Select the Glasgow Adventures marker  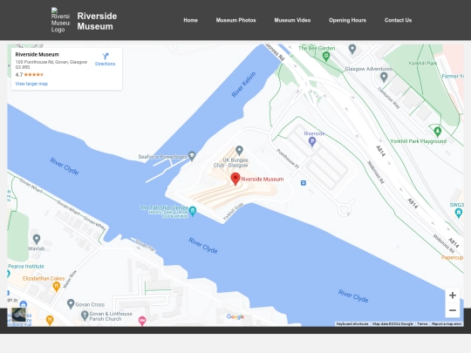(384, 78)
